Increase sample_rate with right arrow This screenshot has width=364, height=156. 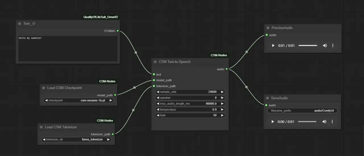click(222, 92)
